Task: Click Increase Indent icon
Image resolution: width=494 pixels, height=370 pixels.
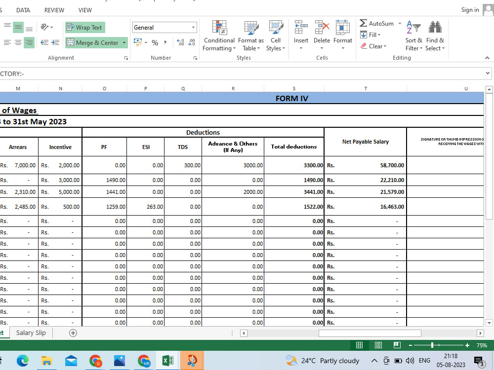Action: [x=55, y=42]
